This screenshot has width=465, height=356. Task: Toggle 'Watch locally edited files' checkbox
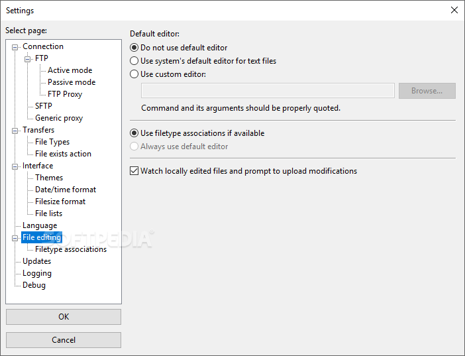coord(134,171)
